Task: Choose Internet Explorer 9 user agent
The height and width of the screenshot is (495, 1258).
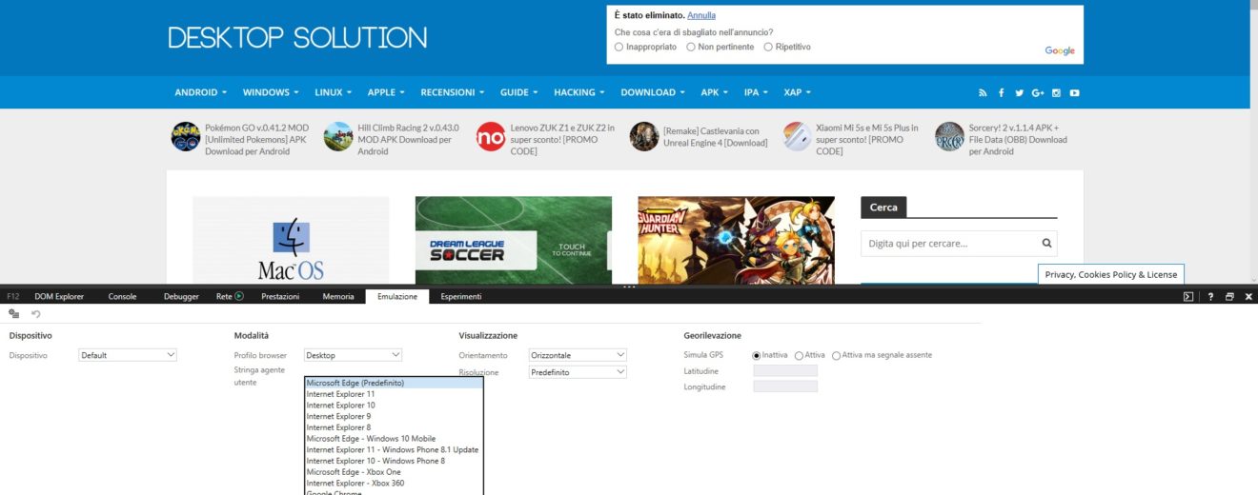Action: pos(394,416)
